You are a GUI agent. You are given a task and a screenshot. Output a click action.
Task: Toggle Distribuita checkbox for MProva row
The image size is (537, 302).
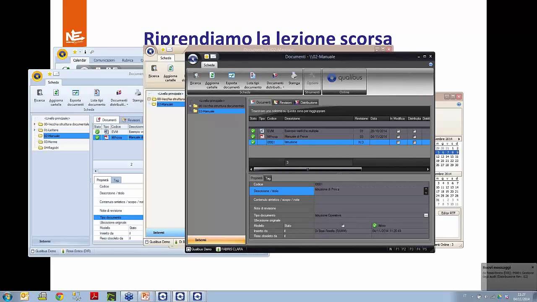[414, 137]
